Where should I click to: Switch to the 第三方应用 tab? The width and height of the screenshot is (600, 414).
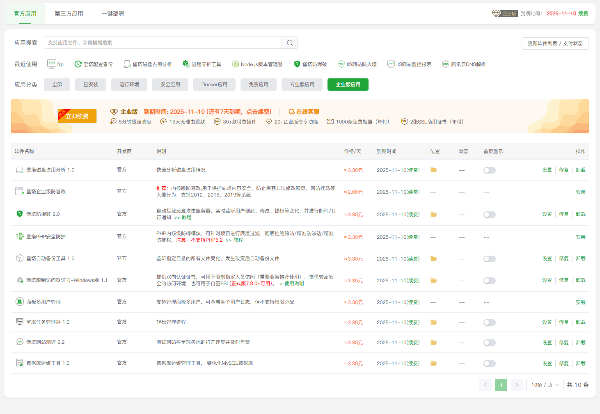[x=68, y=13]
